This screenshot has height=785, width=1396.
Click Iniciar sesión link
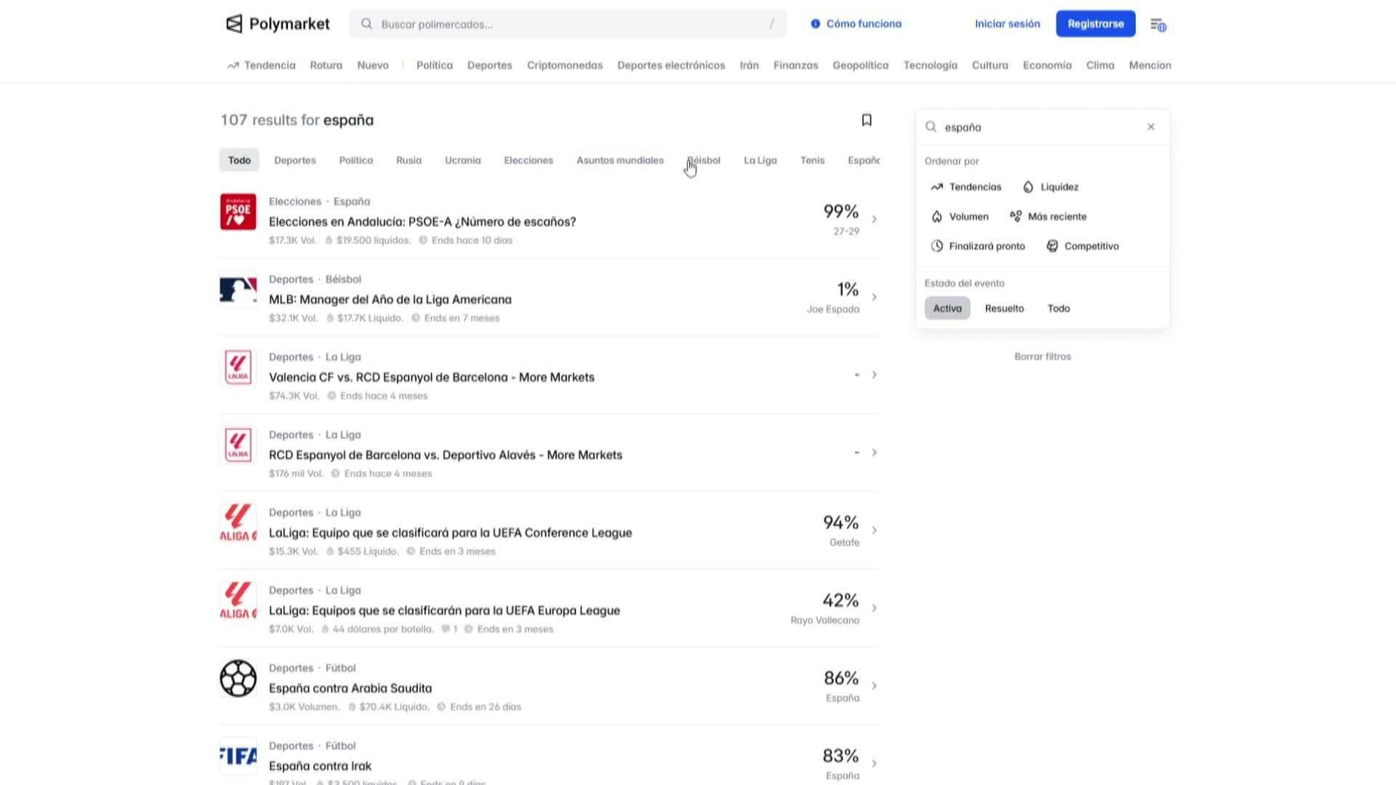tap(1008, 24)
